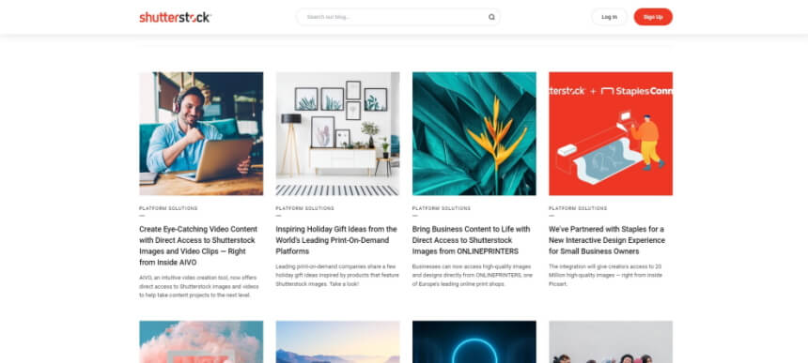
Task: Open the mountain sunset landscape thumbnail
Action: [337, 342]
